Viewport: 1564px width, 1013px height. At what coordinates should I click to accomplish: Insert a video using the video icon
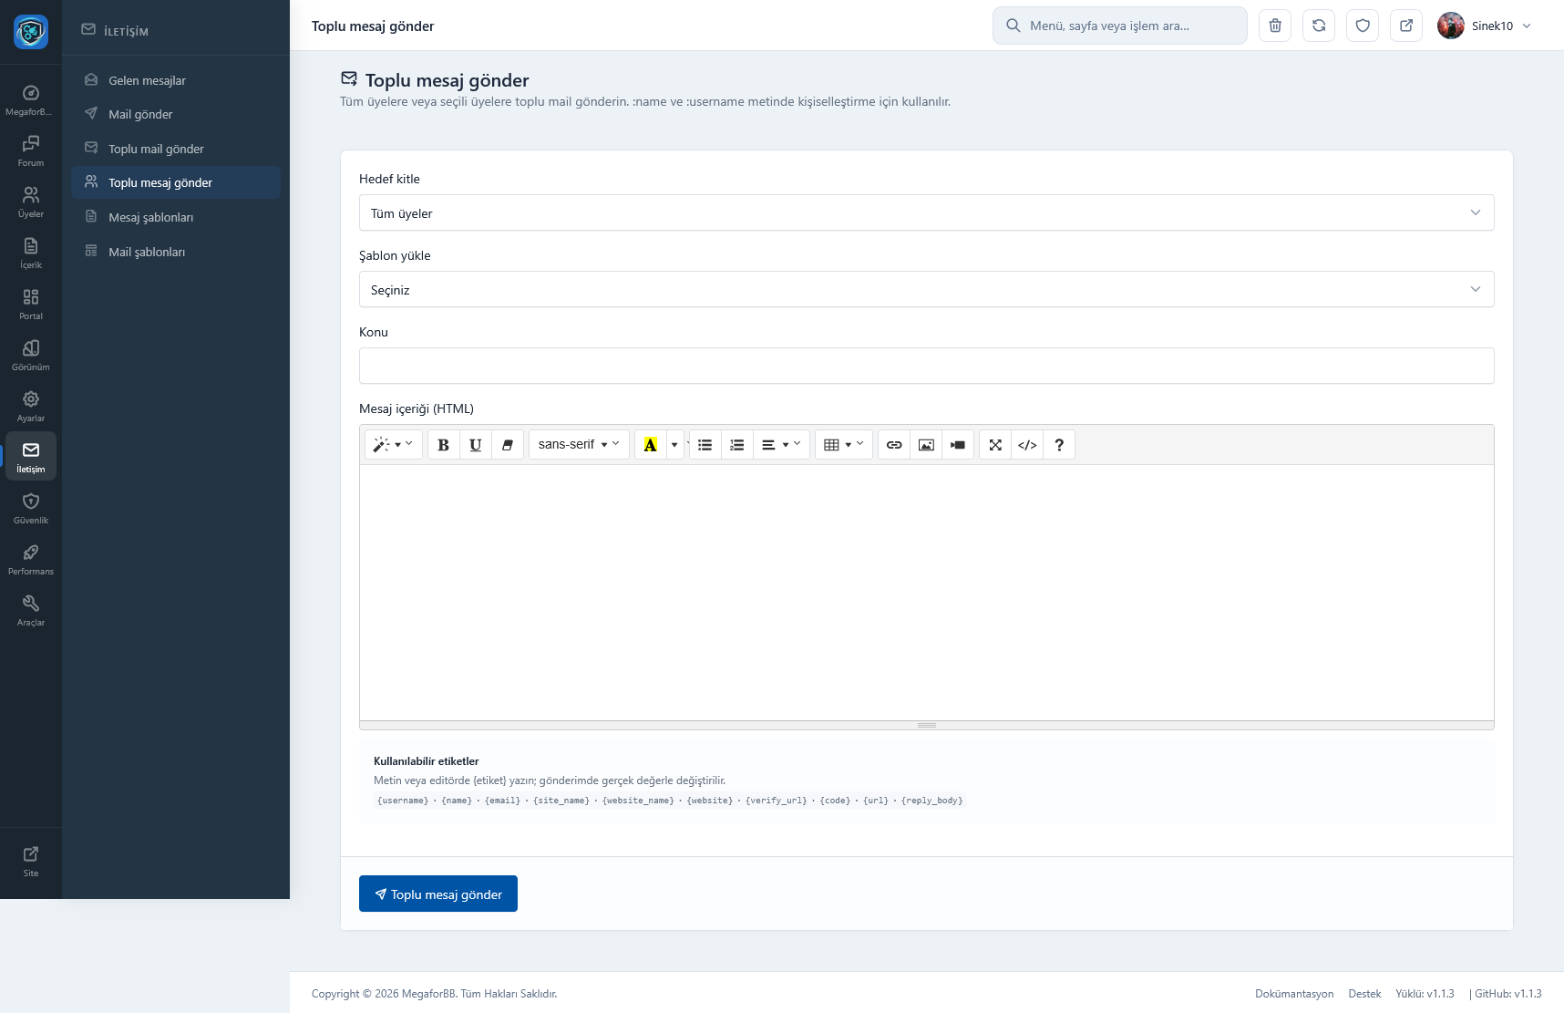point(958,445)
